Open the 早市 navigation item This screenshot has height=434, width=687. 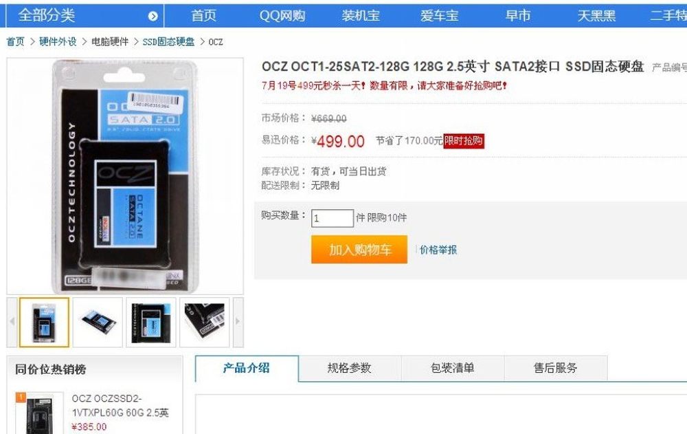[x=518, y=16]
